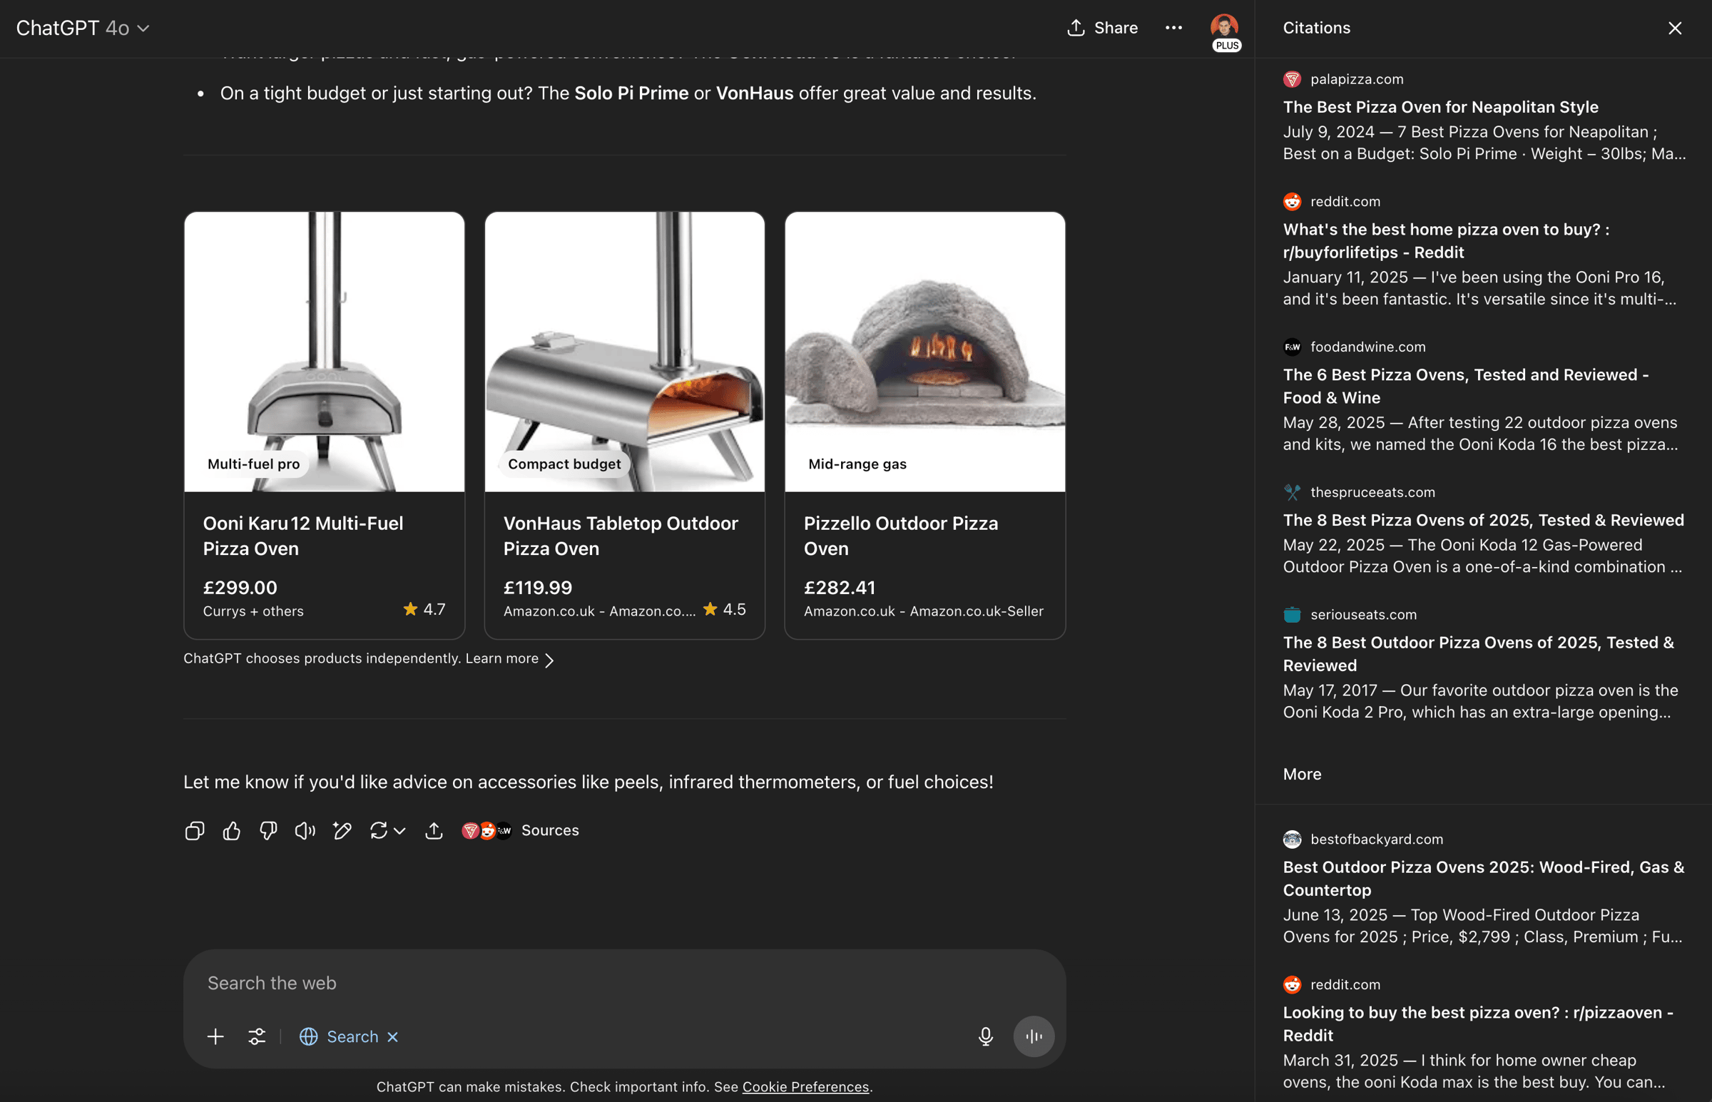Click the seriouseats.com favicon
This screenshot has width=1712, height=1102.
tap(1292, 615)
